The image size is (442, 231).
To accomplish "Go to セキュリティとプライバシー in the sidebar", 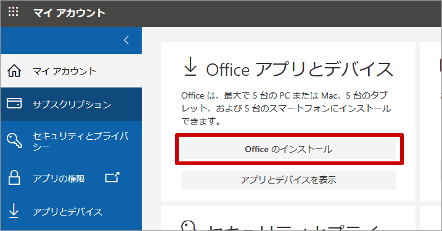I will 71,141.
